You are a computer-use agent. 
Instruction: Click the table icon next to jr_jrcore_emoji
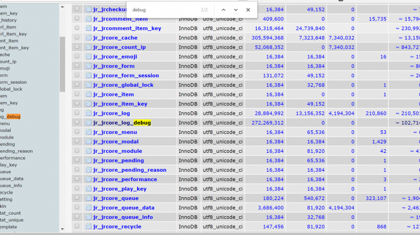88,57
